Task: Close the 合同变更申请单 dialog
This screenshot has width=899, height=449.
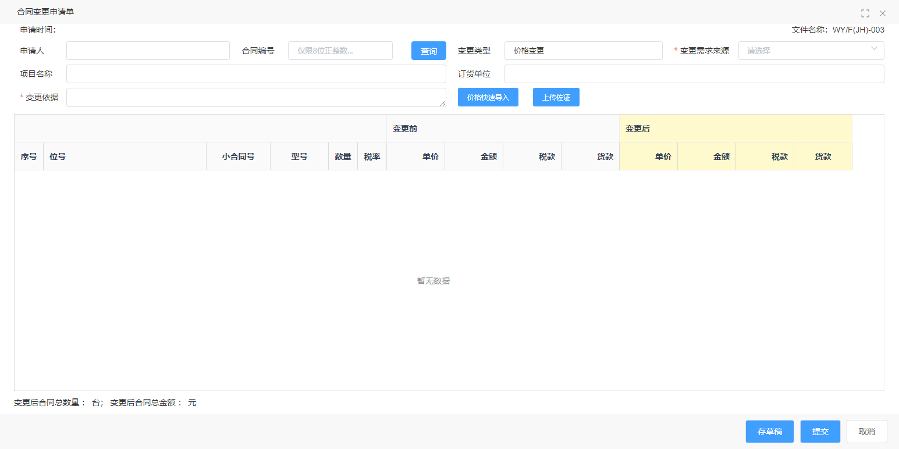Action: pyautogui.click(x=883, y=13)
